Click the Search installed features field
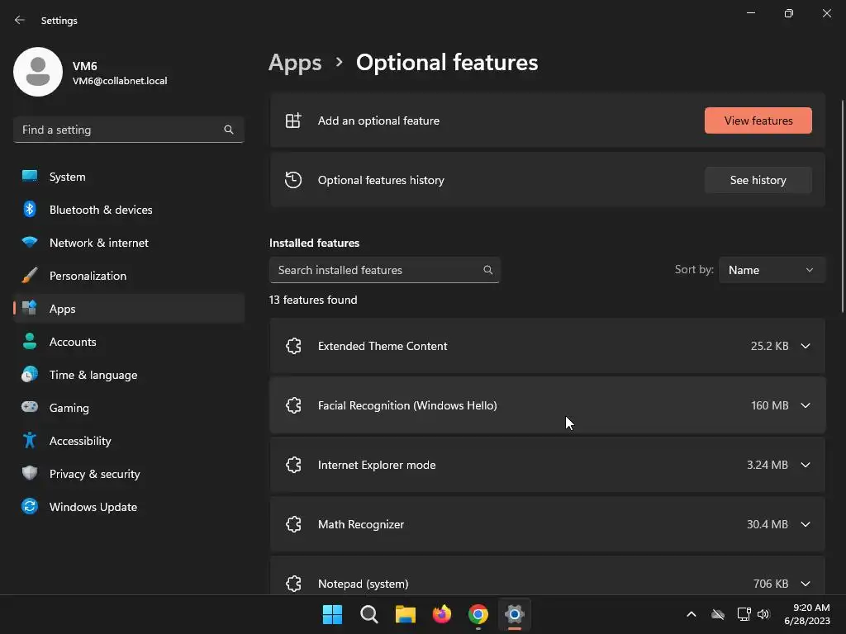 click(376, 270)
